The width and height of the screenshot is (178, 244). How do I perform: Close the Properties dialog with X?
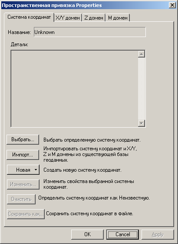click(x=172, y=5)
